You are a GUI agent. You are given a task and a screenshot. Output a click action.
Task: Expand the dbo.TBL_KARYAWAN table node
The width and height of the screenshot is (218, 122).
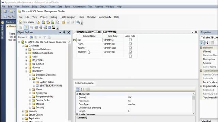33,86
